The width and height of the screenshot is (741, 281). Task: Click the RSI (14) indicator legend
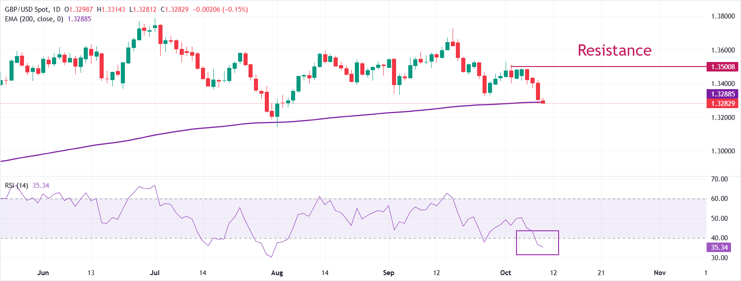pos(16,186)
